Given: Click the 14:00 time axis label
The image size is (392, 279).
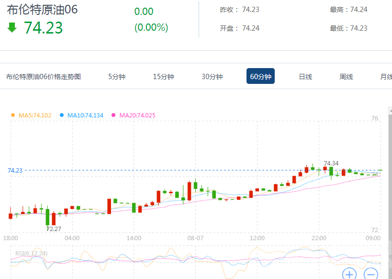Looking at the screenshot, I should pyautogui.click(x=134, y=238).
